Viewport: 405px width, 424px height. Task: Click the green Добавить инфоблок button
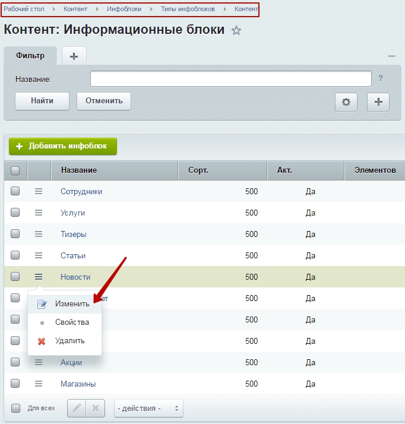pyautogui.click(x=63, y=146)
